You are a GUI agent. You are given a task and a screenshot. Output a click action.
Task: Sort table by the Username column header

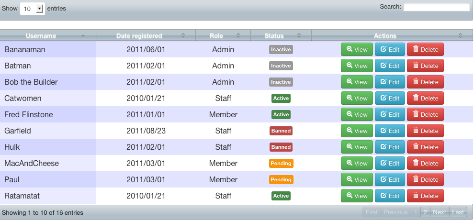click(x=48, y=36)
